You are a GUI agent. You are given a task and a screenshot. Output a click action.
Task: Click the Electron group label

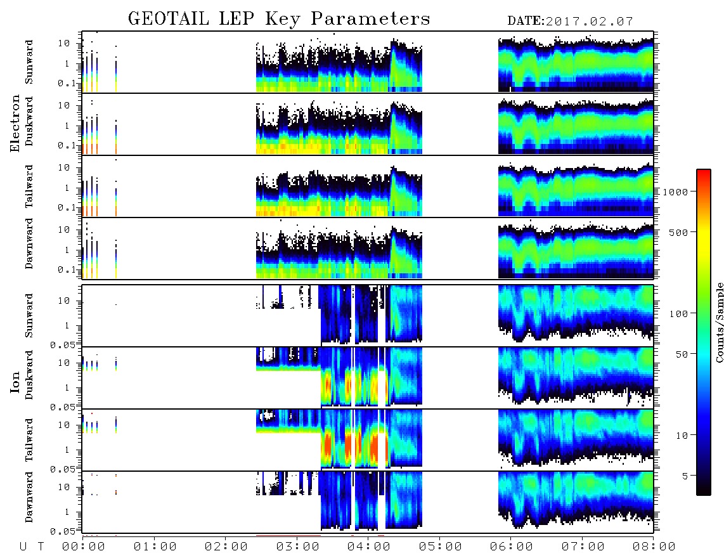tap(15, 124)
